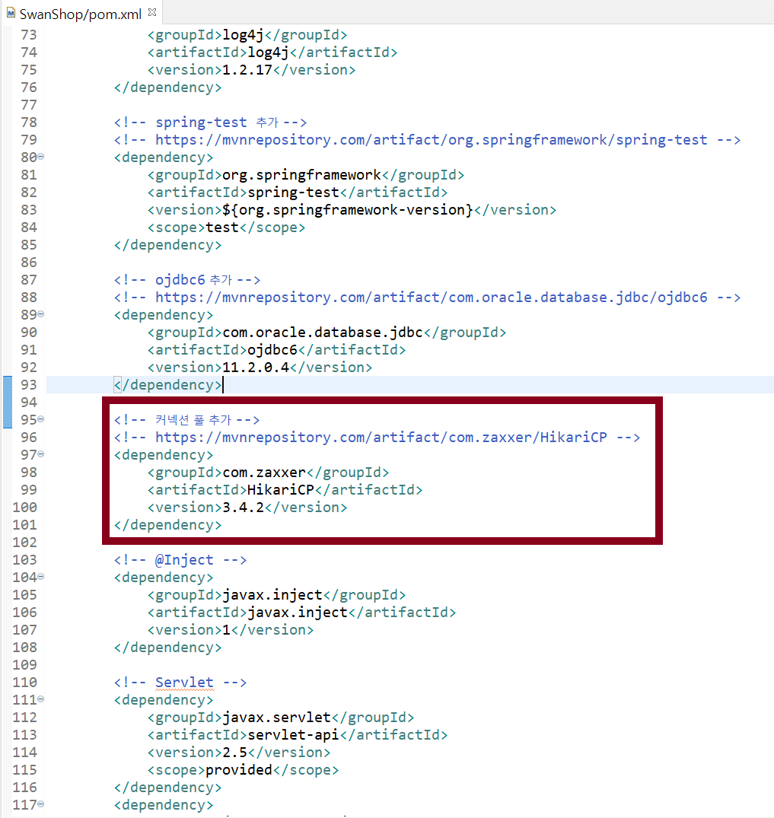Click the @Inject comment on line 103
774x818 pixels.
coord(180,560)
